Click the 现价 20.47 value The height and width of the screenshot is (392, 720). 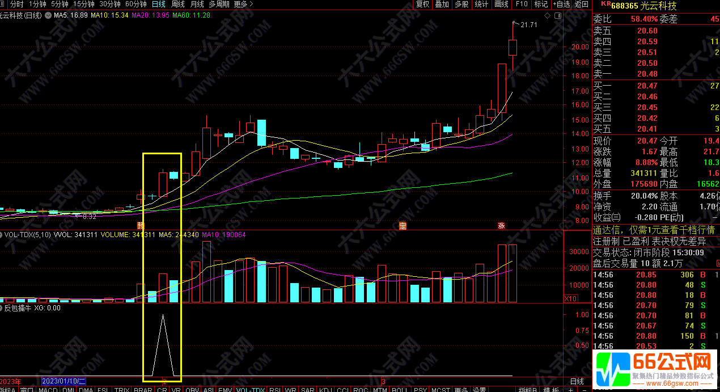pos(647,141)
